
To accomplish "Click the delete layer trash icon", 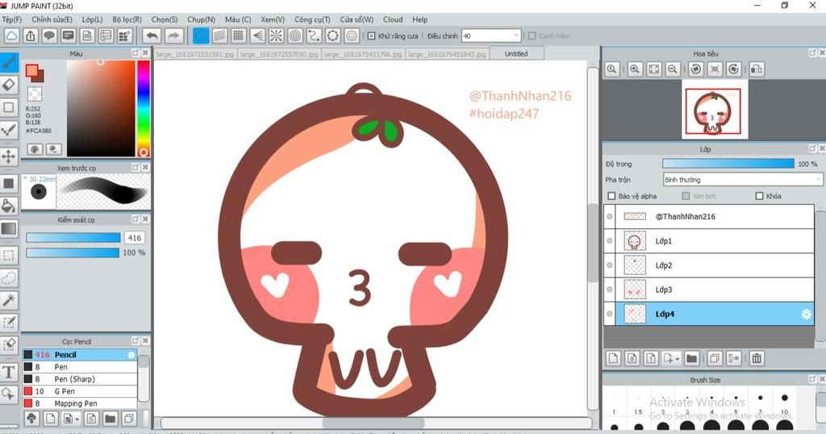I will (757, 359).
